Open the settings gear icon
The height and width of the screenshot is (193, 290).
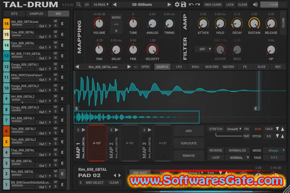click(x=177, y=4)
